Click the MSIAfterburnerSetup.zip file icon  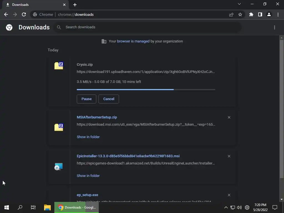pyautogui.click(x=59, y=127)
